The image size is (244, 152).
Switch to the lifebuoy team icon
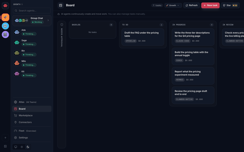coord(5,26)
